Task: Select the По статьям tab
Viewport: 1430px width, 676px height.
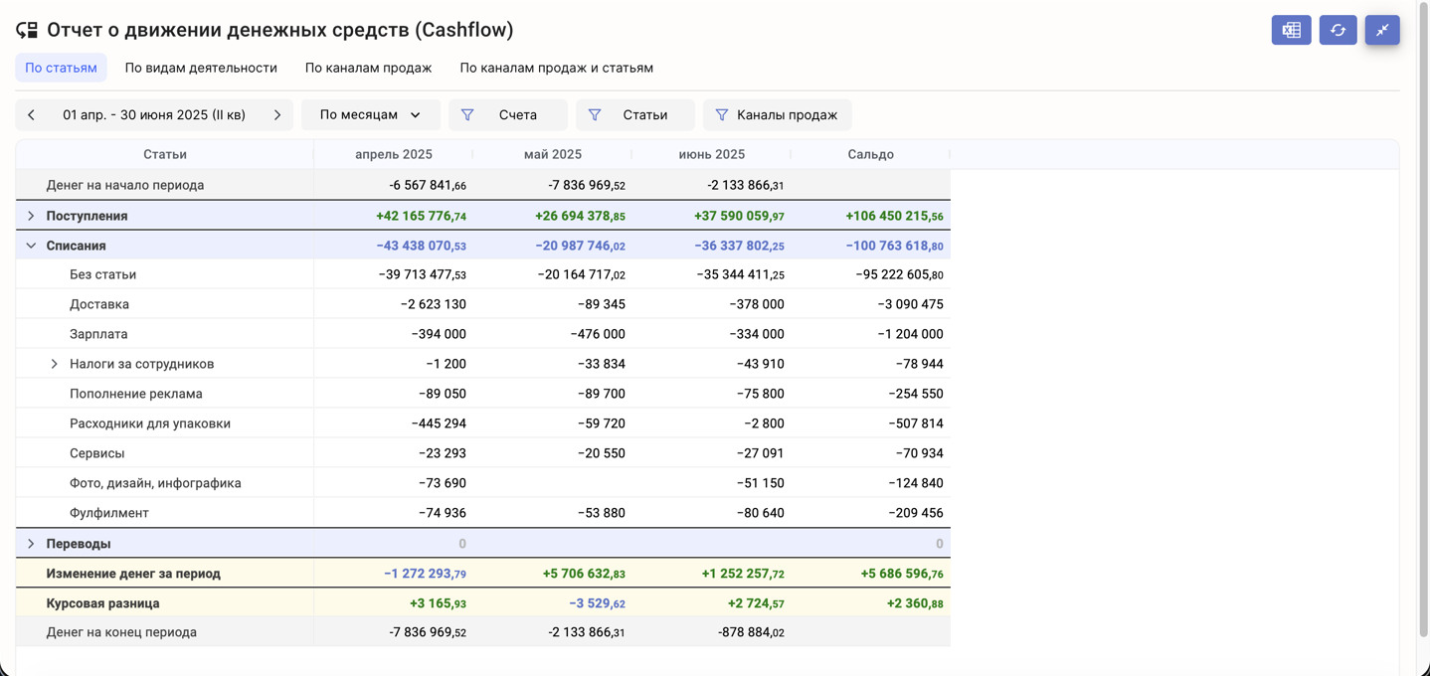Action: click(61, 68)
